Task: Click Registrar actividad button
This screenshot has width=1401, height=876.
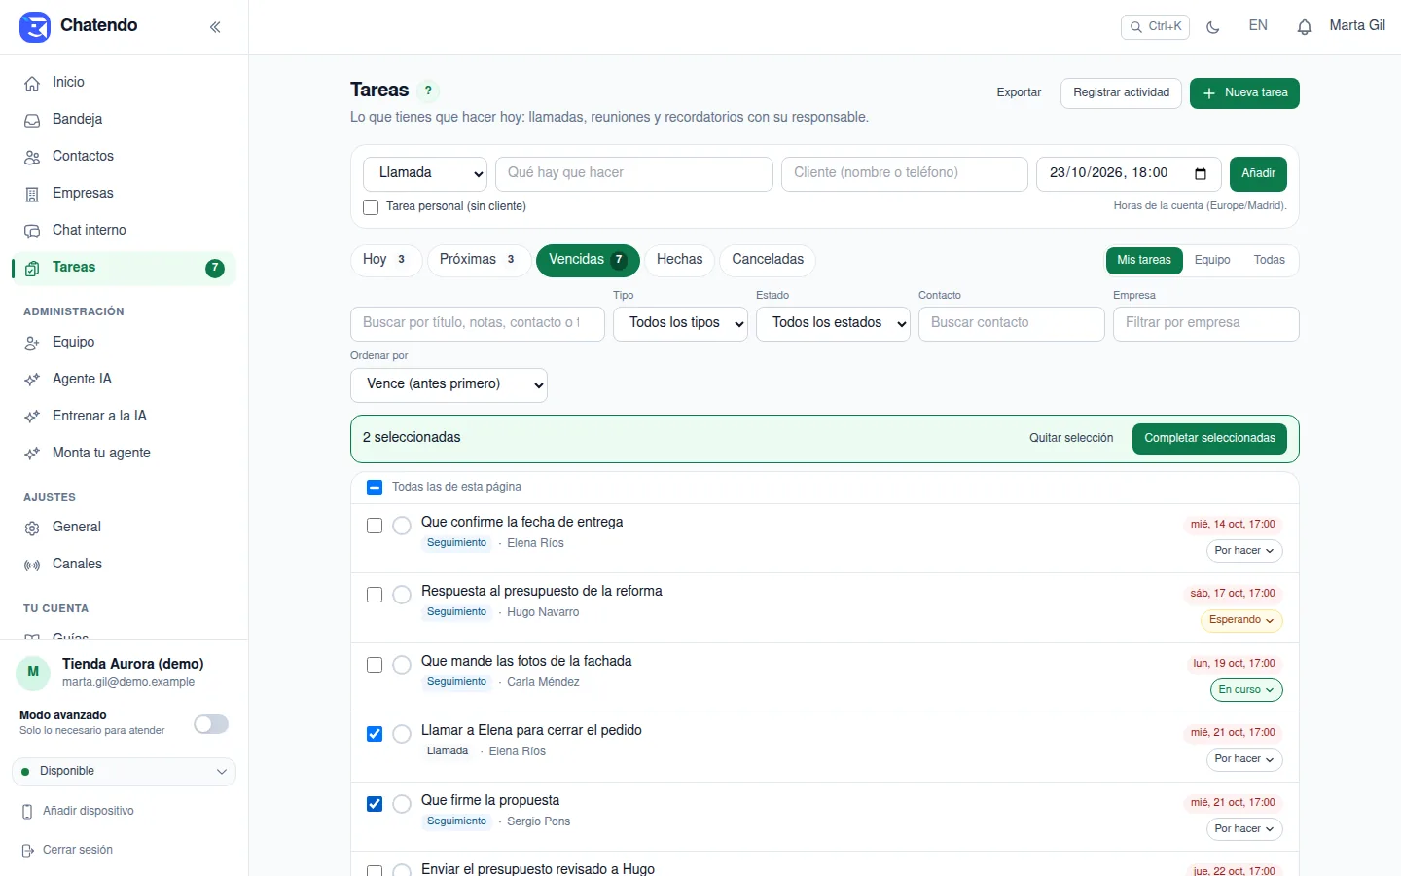Action: 1122,93
